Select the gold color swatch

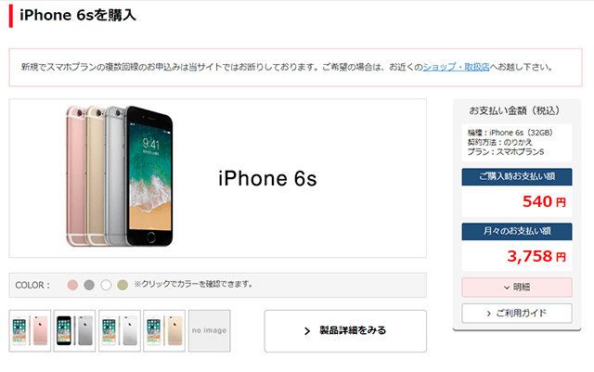point(123,285)
